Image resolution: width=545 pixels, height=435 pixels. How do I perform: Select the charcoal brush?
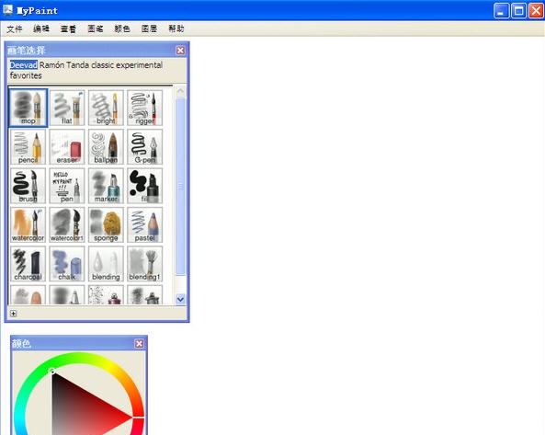[28, 264]
